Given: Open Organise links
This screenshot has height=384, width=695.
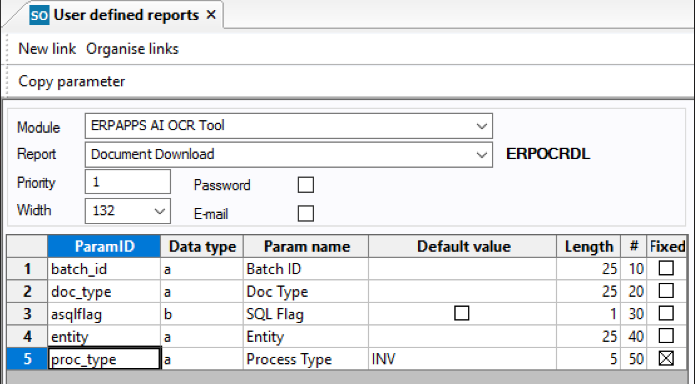Looking at the screenshot, I should [132, 49].
